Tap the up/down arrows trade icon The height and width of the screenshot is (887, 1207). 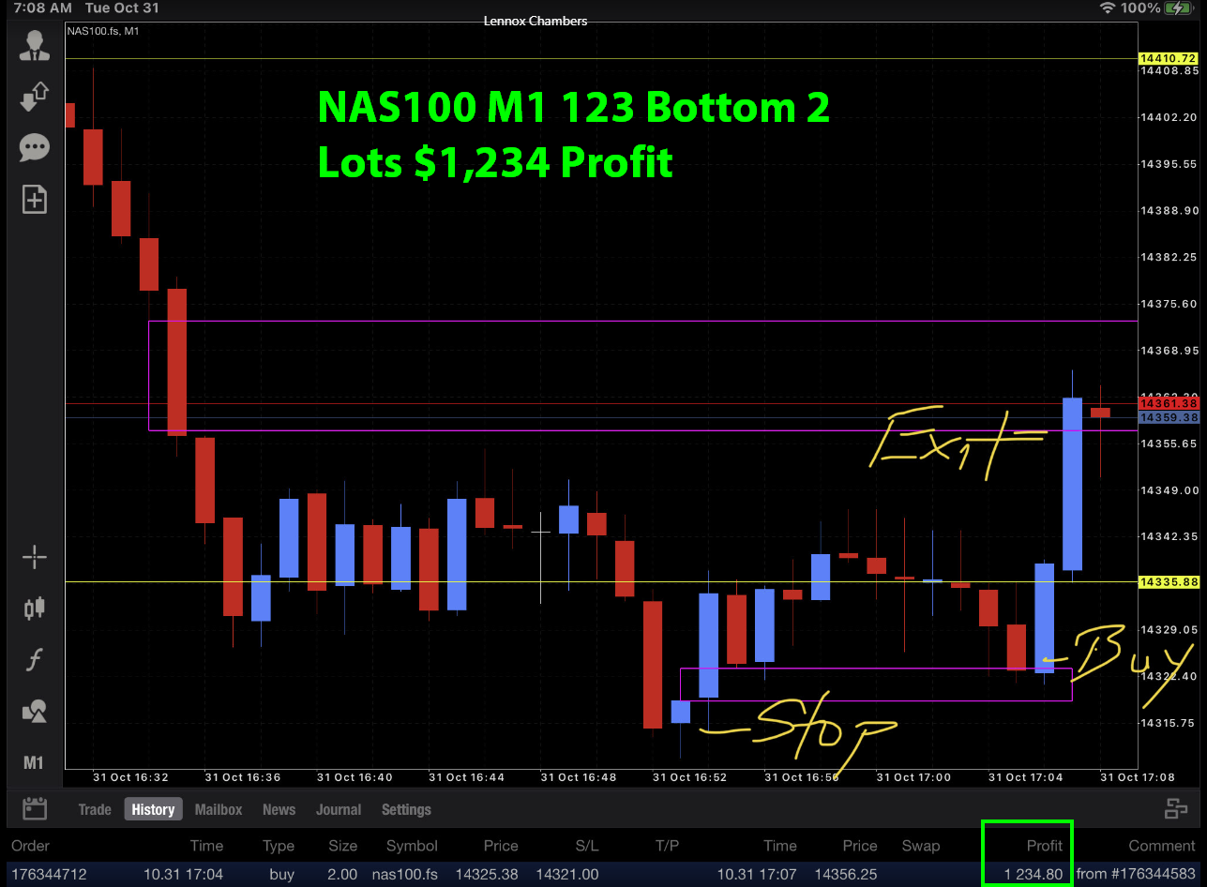click(x=34, y=97)
